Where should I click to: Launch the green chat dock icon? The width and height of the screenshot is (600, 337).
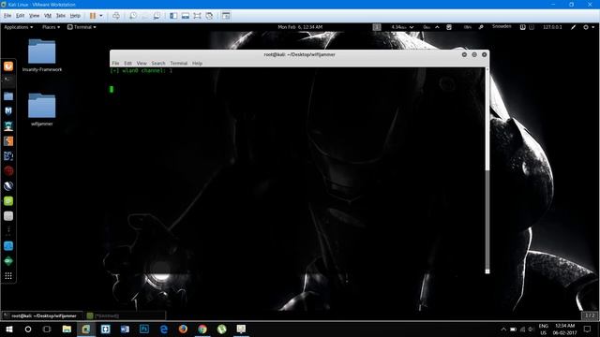coord(8,201)
